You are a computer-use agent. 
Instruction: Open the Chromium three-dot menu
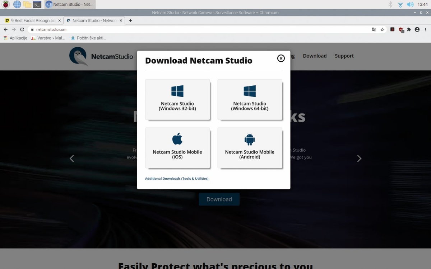coord(425,29)
